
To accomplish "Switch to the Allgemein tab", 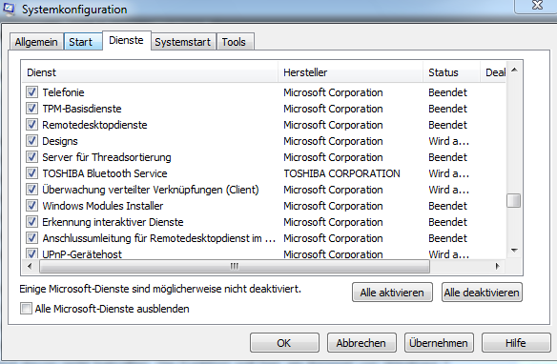I will tap(36, 42).
